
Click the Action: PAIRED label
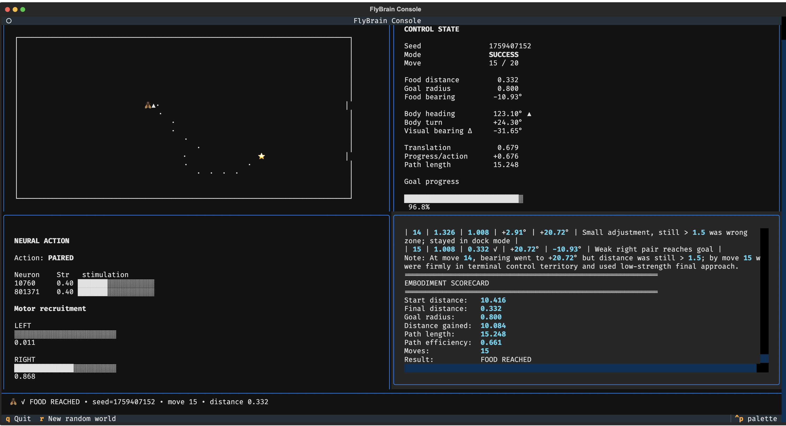[44, 258]
